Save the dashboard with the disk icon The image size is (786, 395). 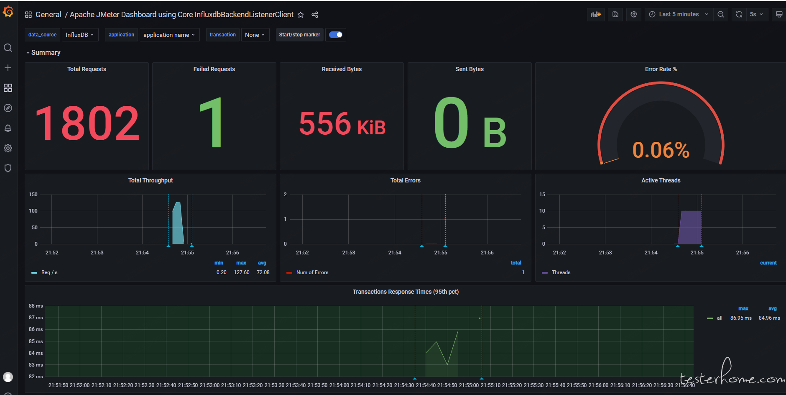[615, 14]
